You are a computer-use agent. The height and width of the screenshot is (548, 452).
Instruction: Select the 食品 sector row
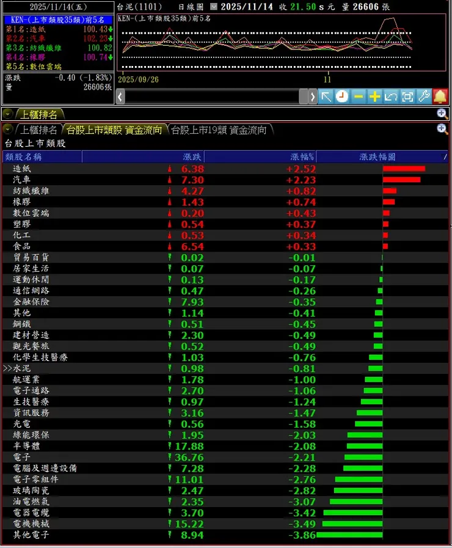click(x=225, y=246)
